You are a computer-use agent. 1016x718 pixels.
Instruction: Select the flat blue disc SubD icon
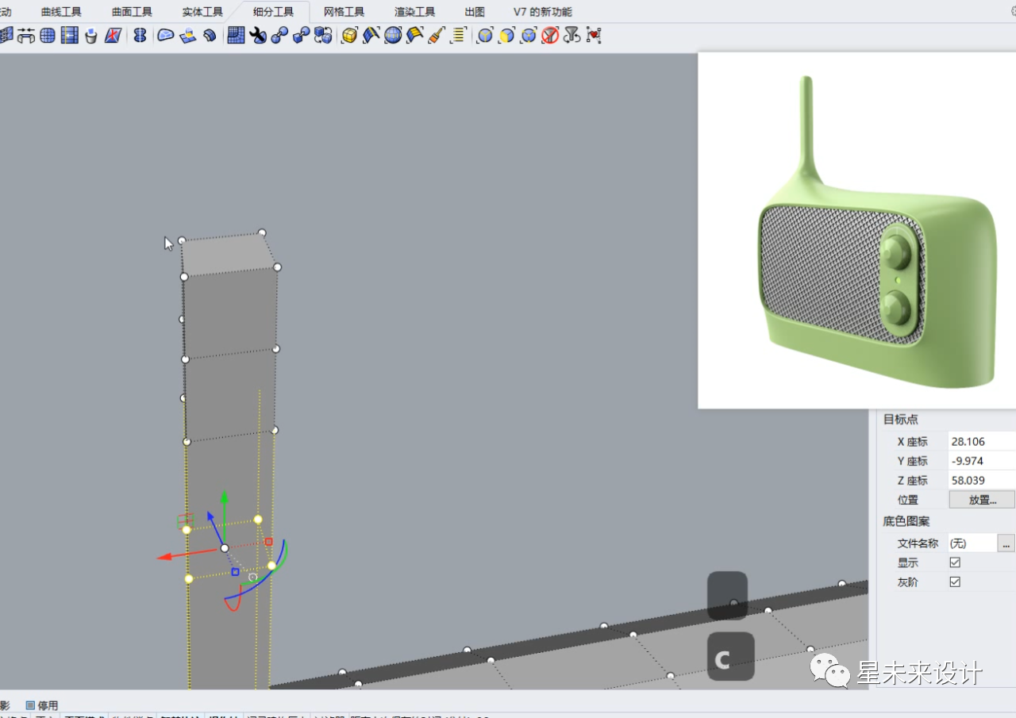(x=166, y=35)
